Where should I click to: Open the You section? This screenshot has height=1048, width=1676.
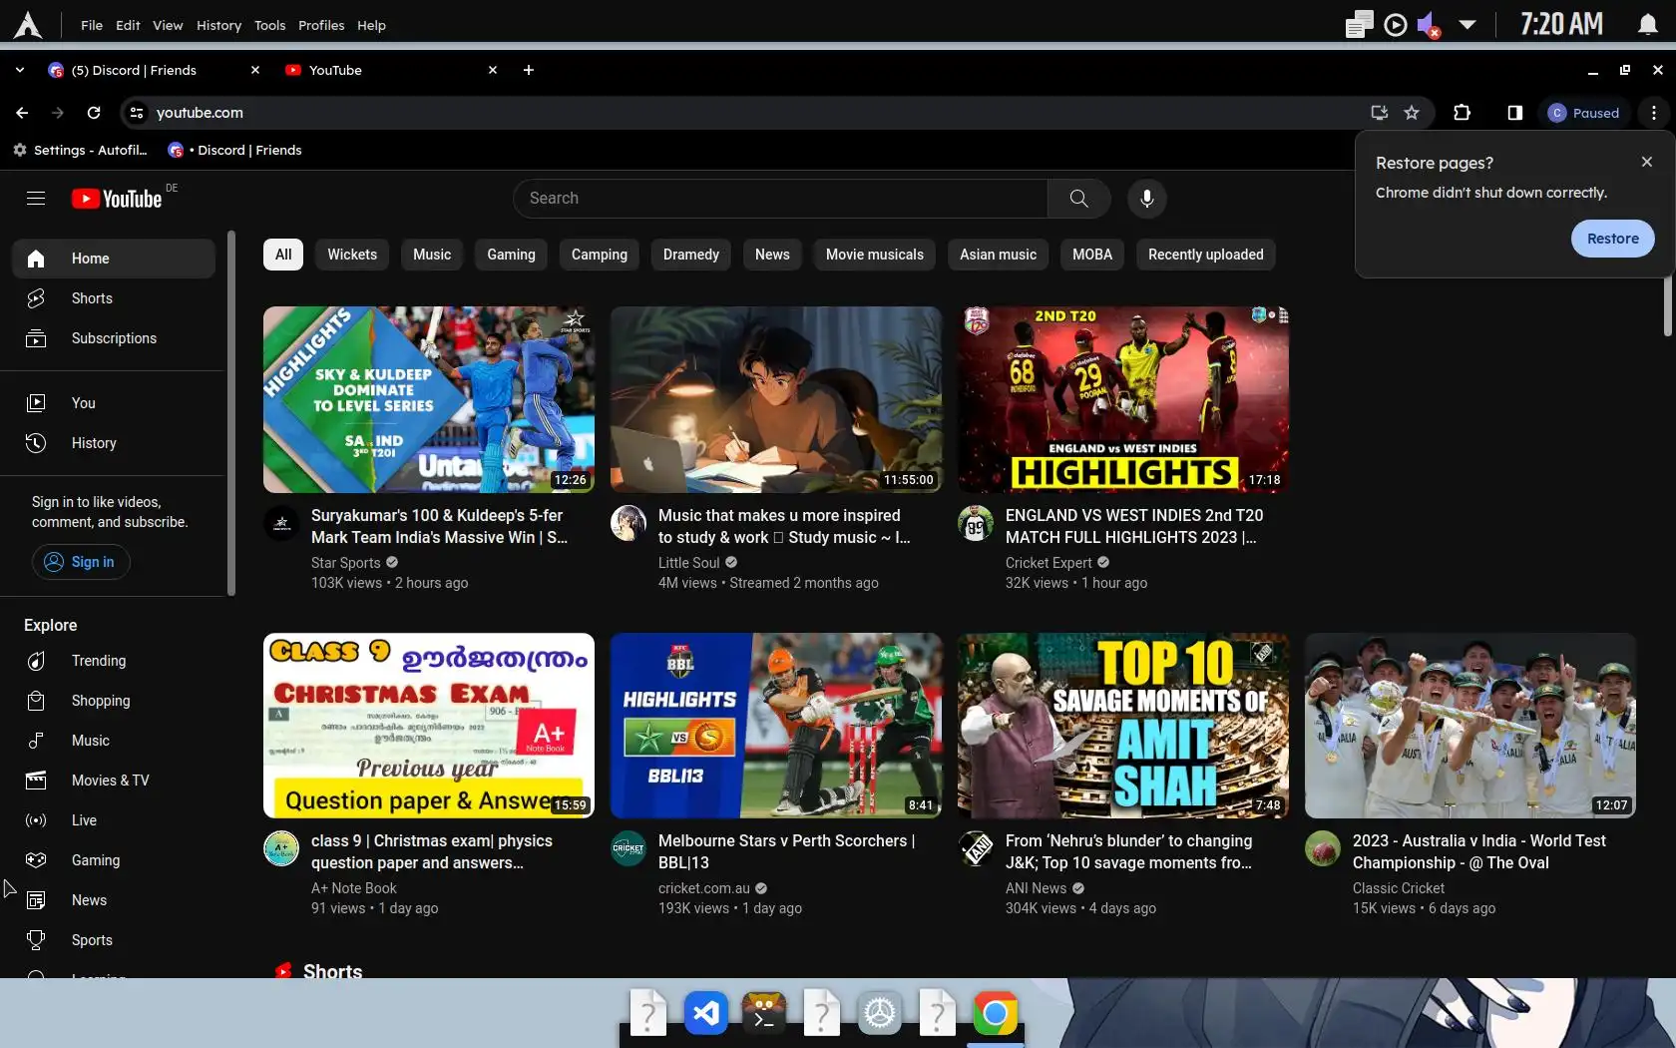click(x=114, y=403)
